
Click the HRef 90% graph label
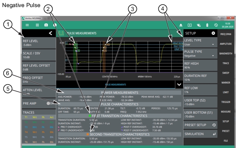(x=177, y=43)
